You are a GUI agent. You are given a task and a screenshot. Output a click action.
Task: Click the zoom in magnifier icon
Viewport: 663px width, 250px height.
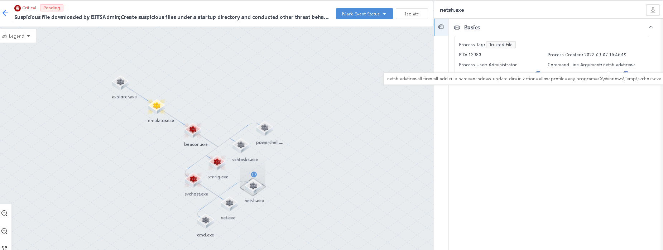pyautogui.click(x=5, y=213)
